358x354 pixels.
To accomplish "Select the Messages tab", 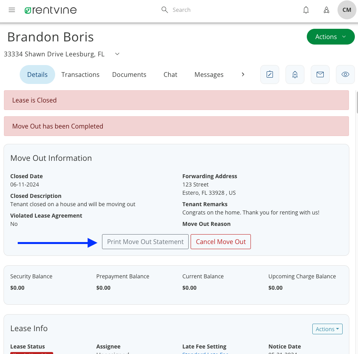I will pos(209,75).
